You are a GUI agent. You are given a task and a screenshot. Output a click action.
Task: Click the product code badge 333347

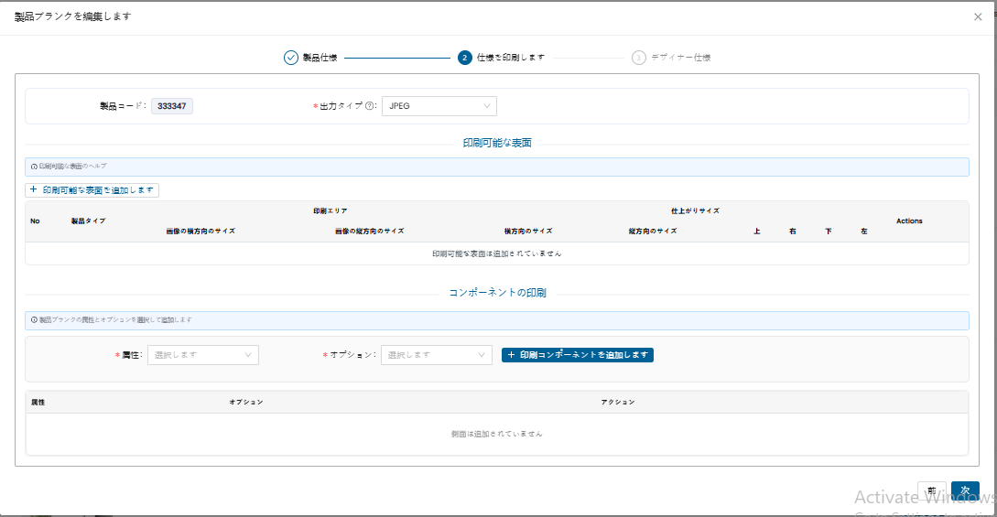172,106
